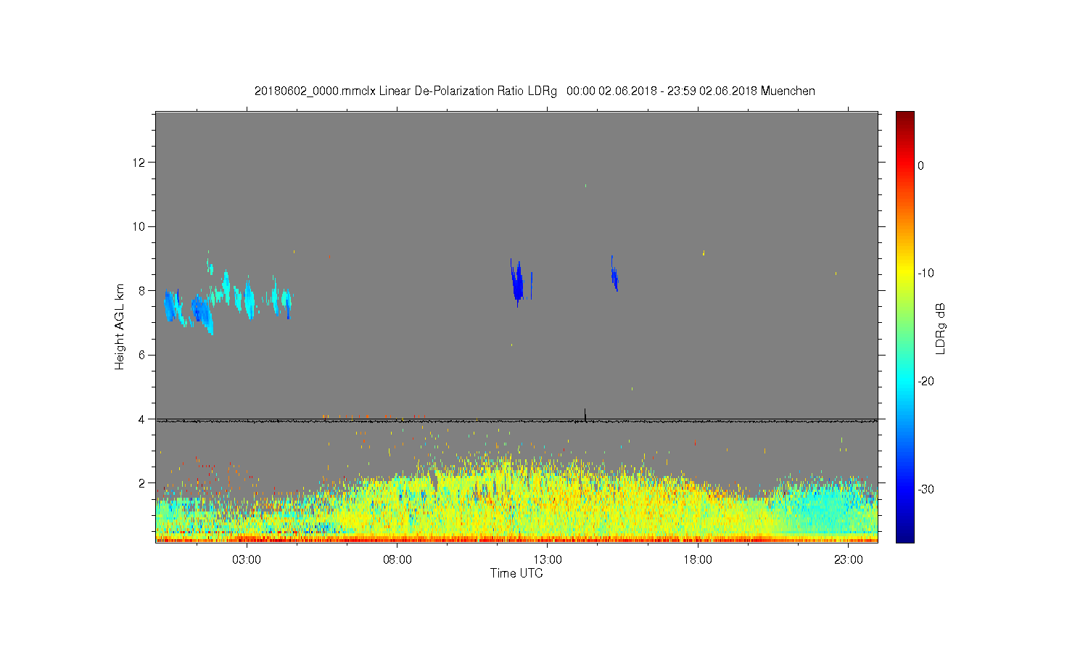Select the 'Height AGL km' y-axis label

coord(120,326)
